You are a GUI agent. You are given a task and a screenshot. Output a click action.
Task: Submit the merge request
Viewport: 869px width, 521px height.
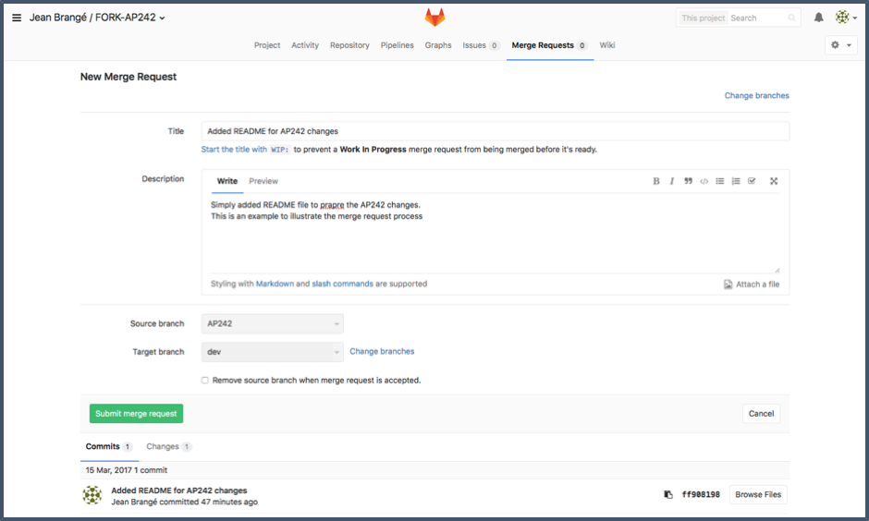pyautogui.click(x=136, y=414)
